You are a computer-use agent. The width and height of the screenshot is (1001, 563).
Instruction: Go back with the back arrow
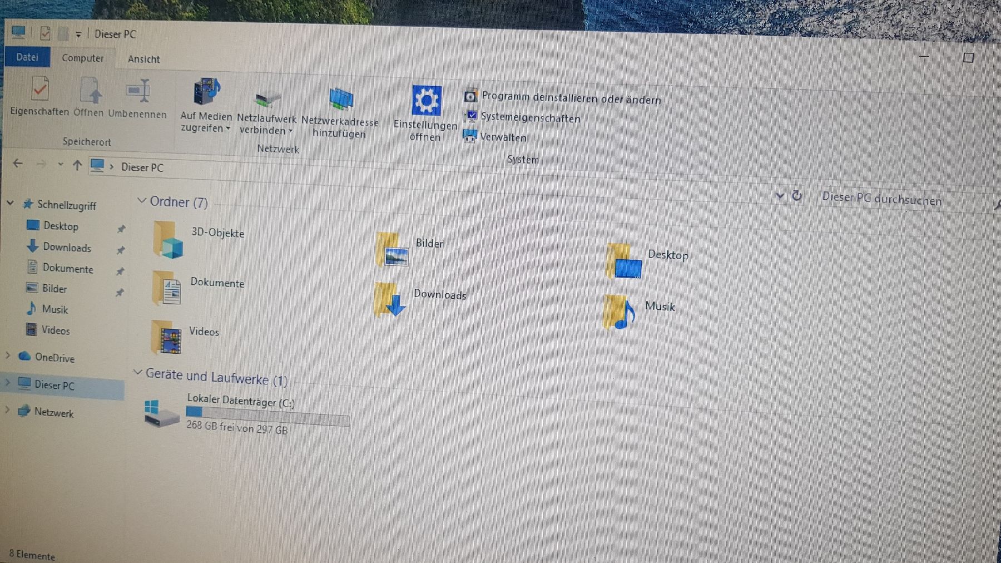tap(18, 163)
